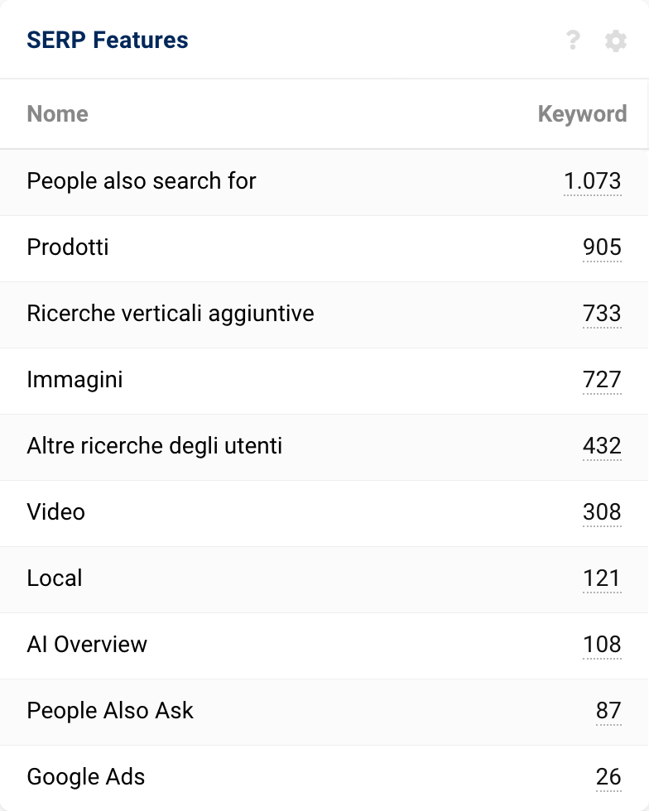Click the help question mark icon
The image size is (649, 811).
[573, 40]
